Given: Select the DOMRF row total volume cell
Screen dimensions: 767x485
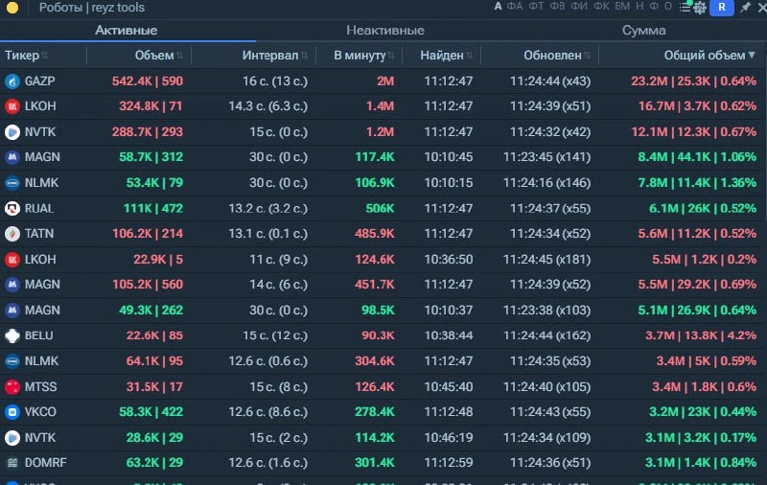Looking at the screenshot, I should (x=701, y=463).
